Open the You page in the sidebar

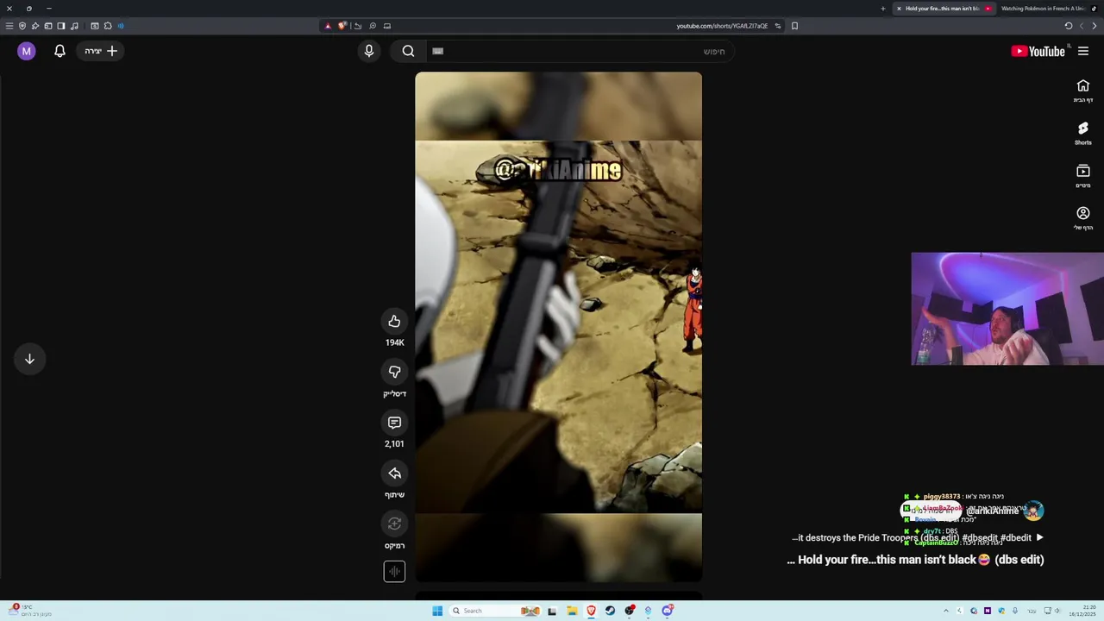pyautogui.click(x=1083, y=217)
